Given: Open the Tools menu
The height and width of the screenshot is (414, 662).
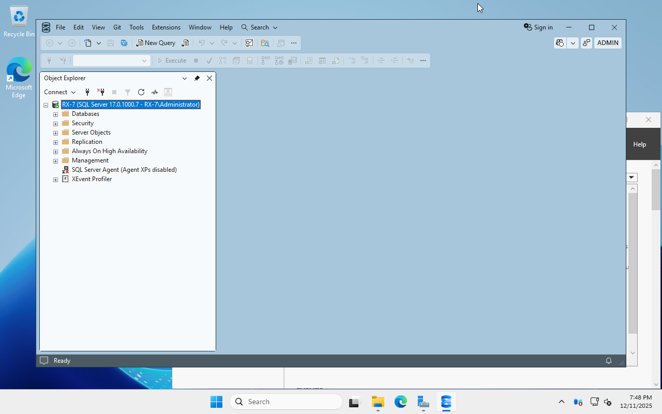Looking at the screenshot, I should click(x=136, y=27).
